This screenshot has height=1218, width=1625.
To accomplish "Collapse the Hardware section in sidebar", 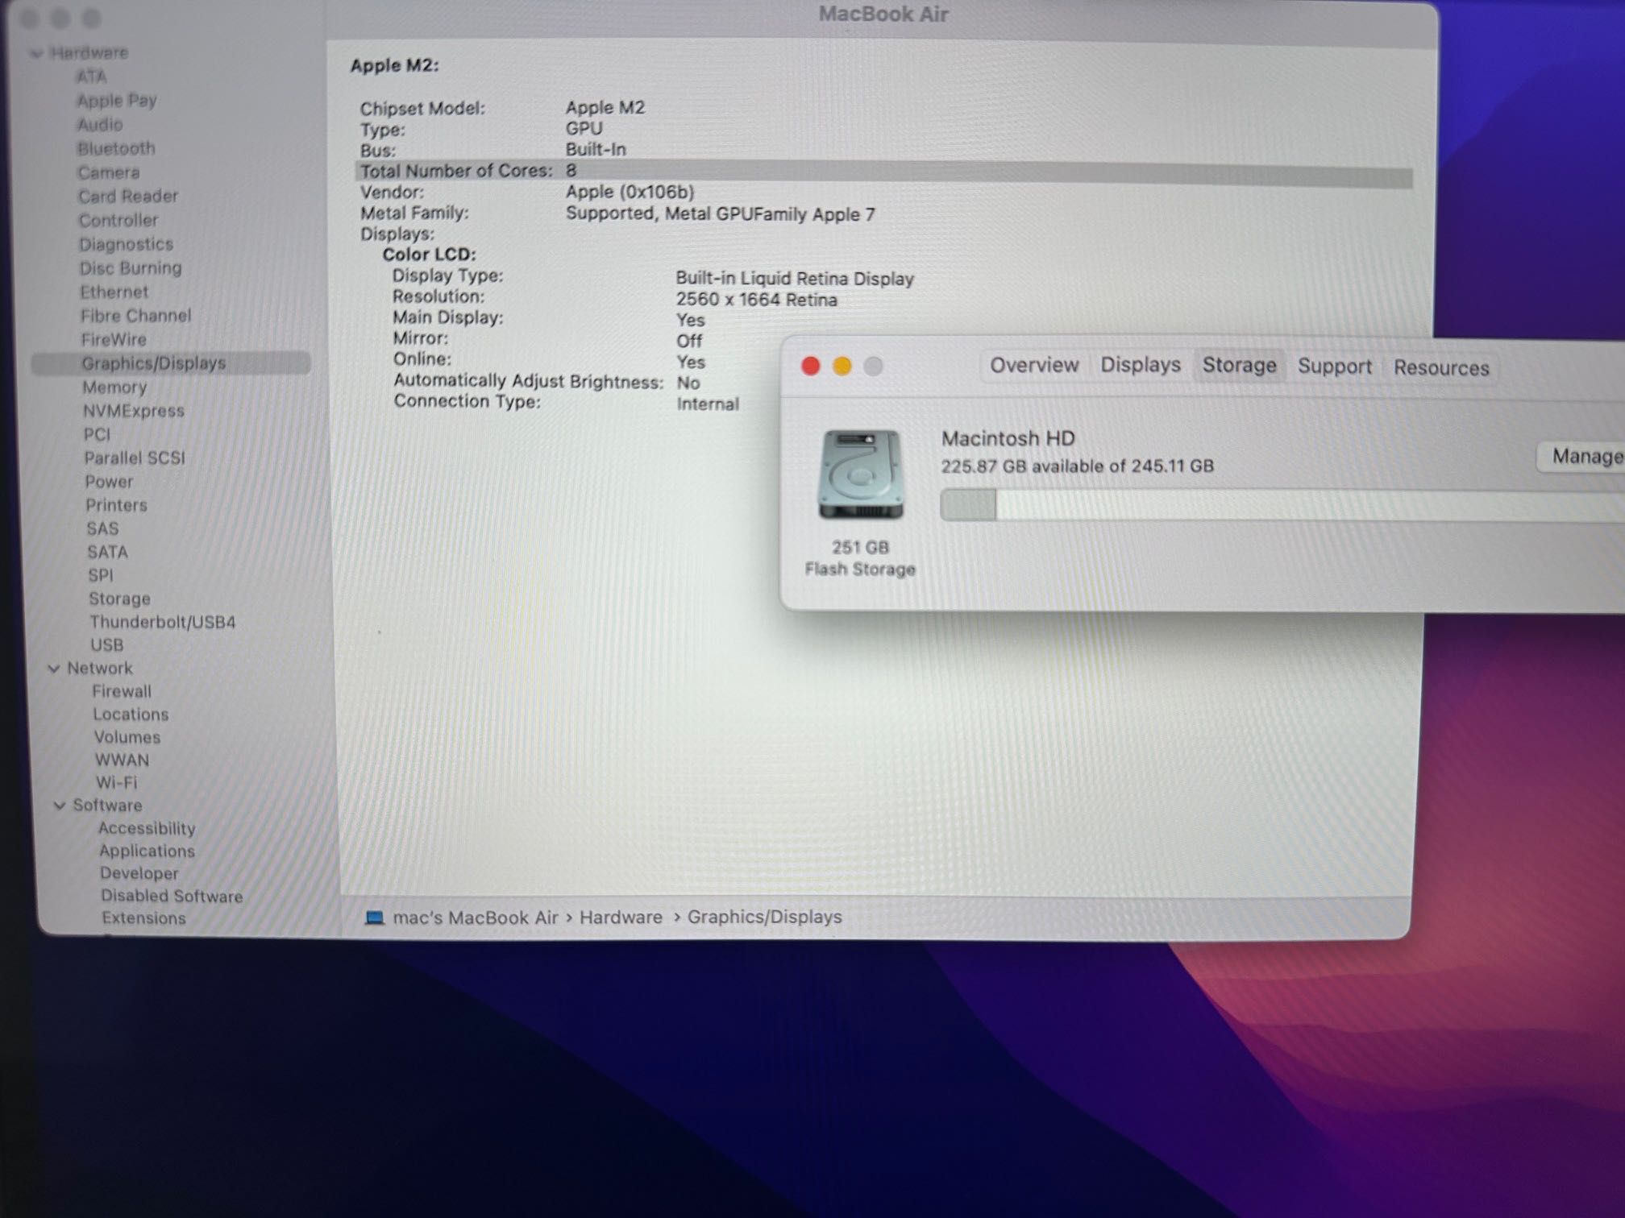I will click(36, 53).
